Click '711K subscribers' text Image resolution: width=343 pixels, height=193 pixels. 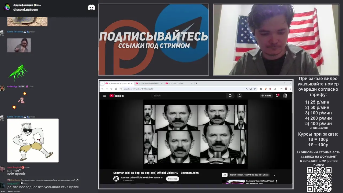coord(127,180)
